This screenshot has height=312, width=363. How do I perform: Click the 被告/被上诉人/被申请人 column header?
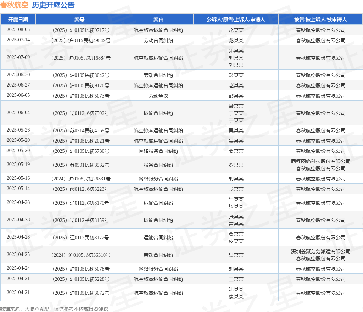320,19
